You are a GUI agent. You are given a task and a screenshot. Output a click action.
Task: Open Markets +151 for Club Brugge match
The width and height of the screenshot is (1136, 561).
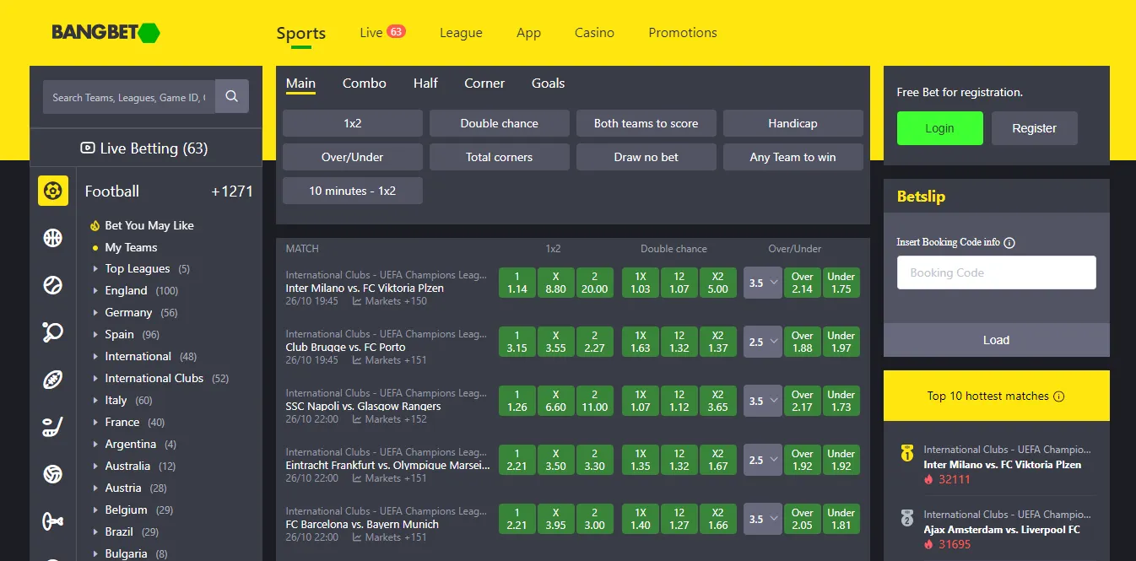(x=390, y=360)
